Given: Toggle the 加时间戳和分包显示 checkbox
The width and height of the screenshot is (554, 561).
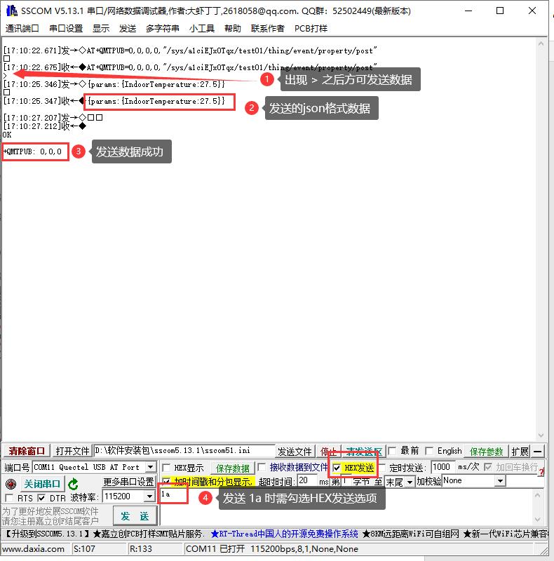Looking at the screenshot, I should click(x=166, y=482).
